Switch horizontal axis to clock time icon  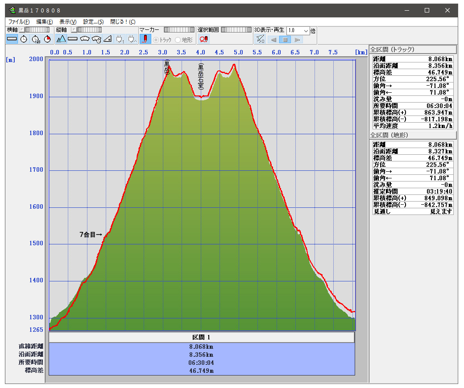tap(24, 39)
